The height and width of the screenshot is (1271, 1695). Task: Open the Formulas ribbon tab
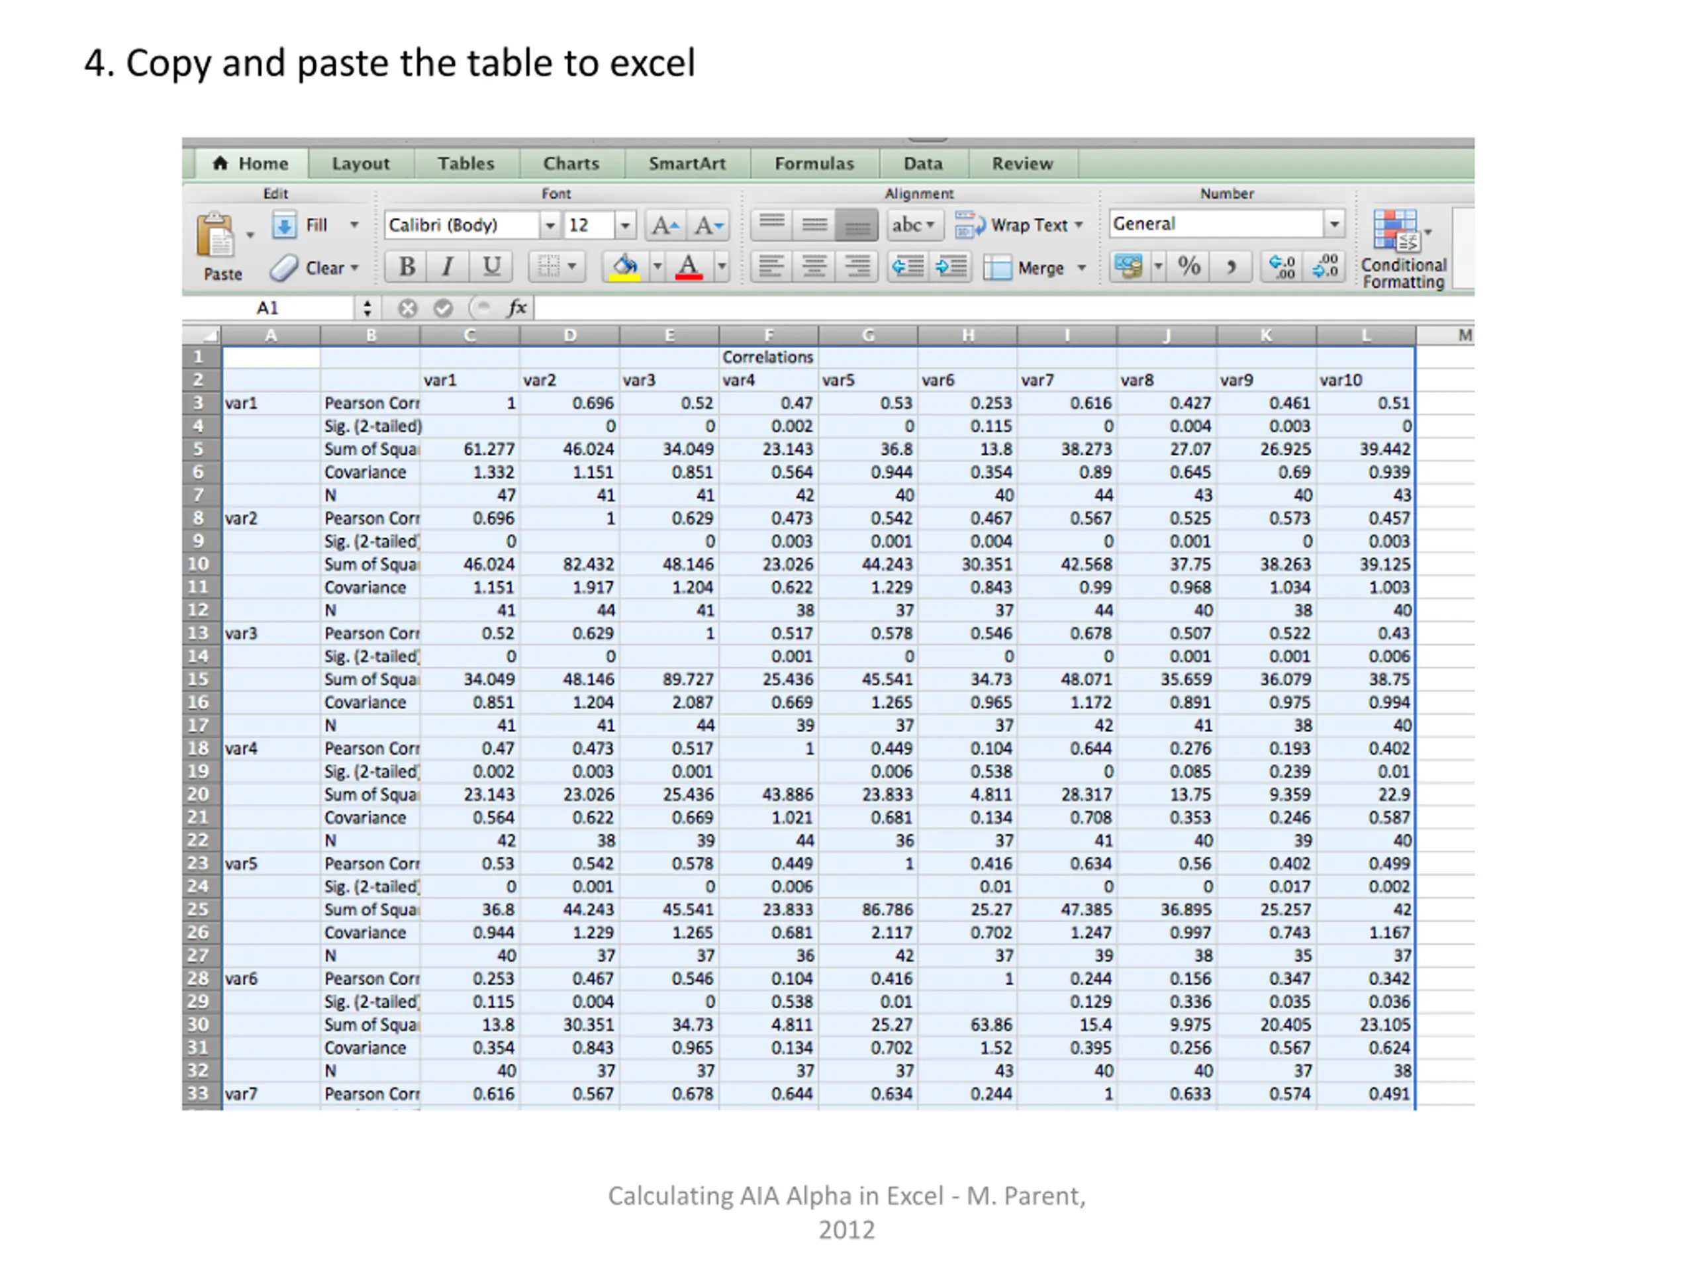814,164
